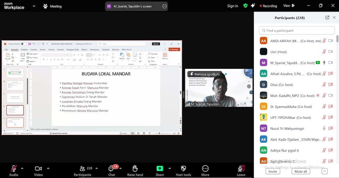339x178 pixels.
Task: Click the green encryption shield icon
Action: coord(245,6)
